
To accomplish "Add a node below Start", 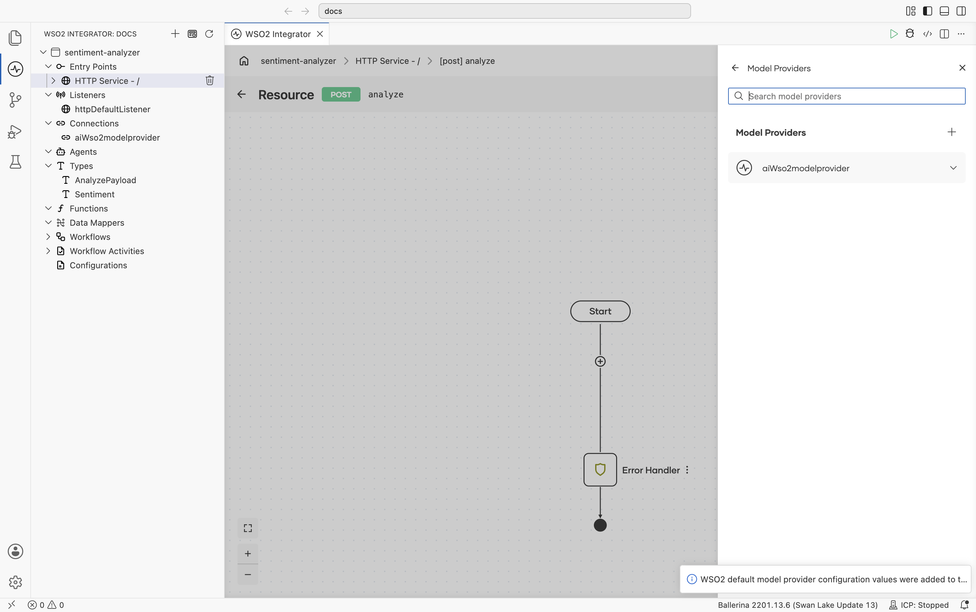I will click(x=600, y=361).
